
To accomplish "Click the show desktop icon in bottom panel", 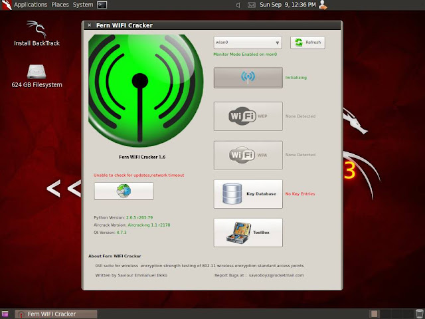I will (5, 314).
